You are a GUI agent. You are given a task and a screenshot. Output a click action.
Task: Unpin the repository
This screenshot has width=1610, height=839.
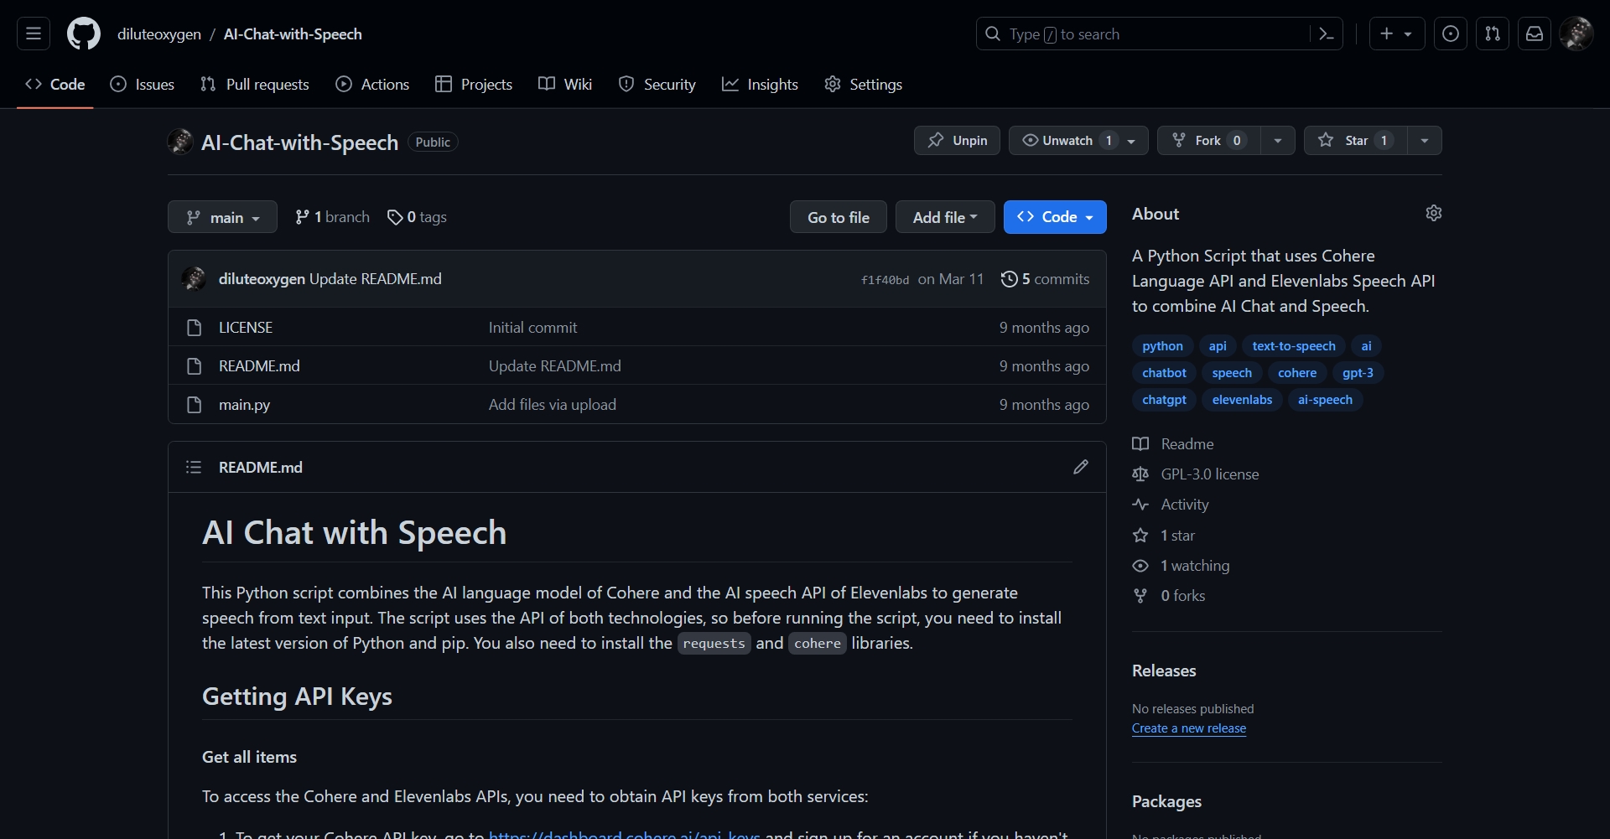tap(958, 140)
